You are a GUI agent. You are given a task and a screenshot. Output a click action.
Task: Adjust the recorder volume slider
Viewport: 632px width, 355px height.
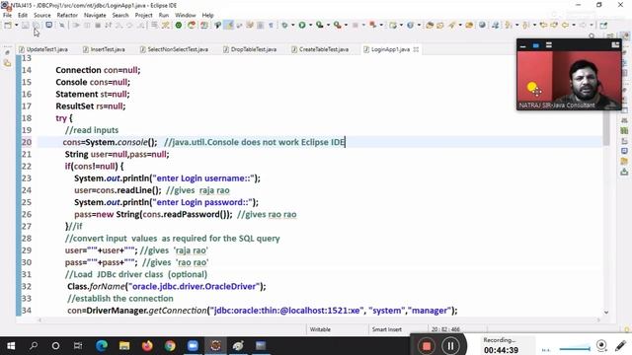tap(575, 349)
